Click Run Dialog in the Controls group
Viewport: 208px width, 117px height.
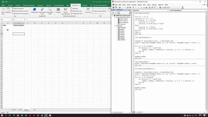click(x=76, y=14)
